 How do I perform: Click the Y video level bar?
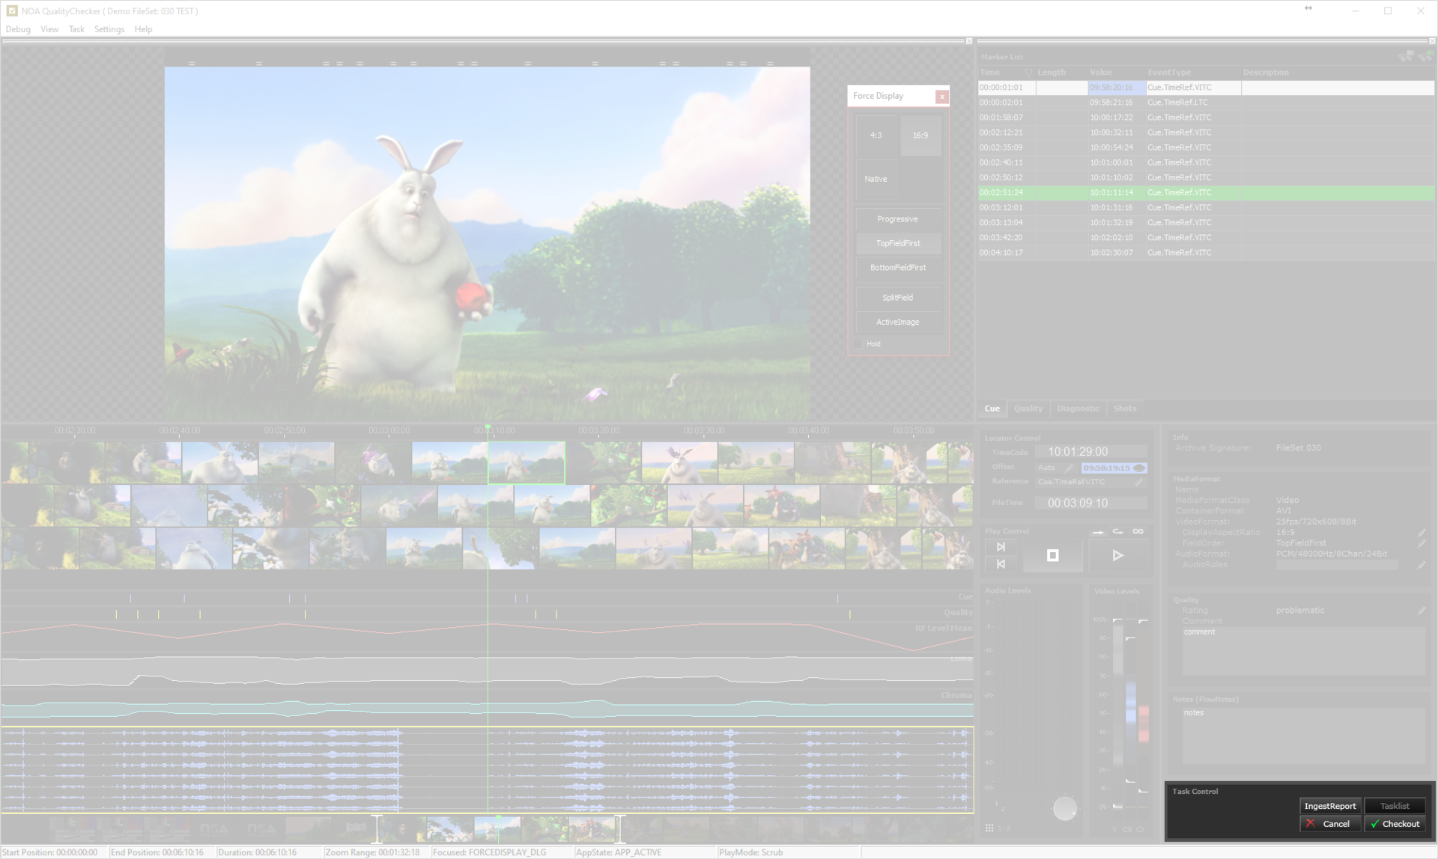[x=1117, y=711]
